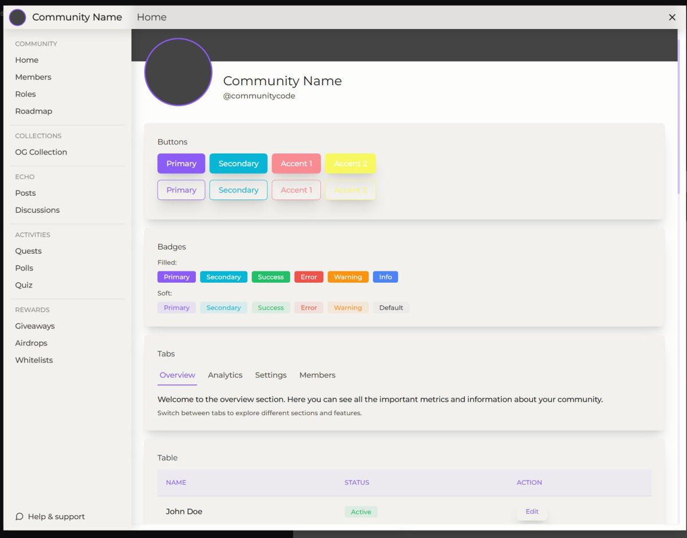Click the blue Info badge
Viewport: 687px width, 538px height.
click(x=385, y=277)
